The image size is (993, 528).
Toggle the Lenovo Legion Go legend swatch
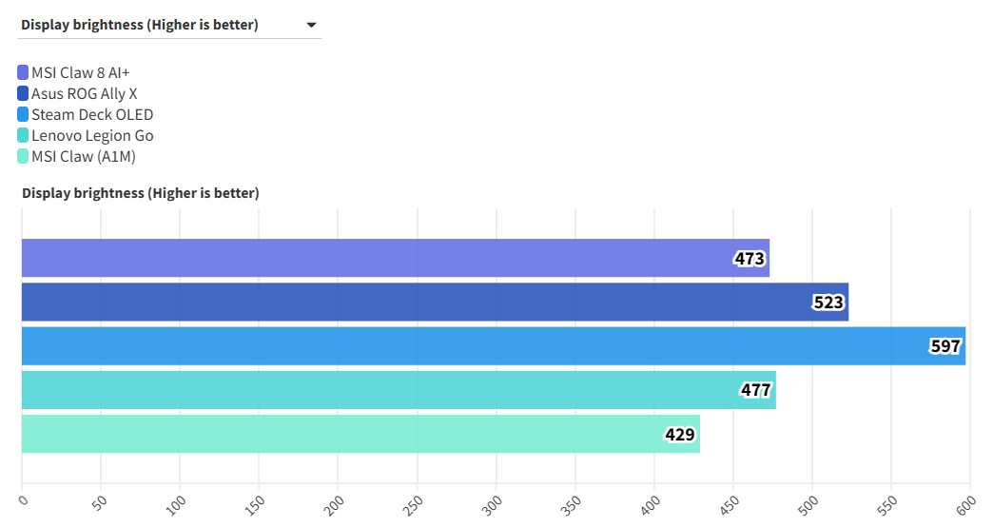23,135
